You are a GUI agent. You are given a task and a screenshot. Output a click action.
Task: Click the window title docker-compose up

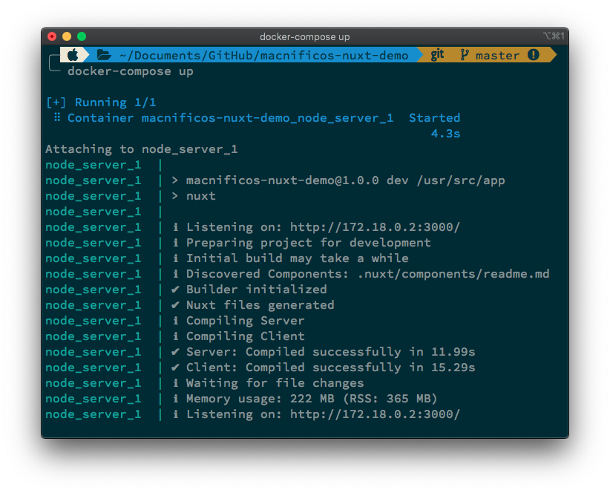[x=304, y=37]
